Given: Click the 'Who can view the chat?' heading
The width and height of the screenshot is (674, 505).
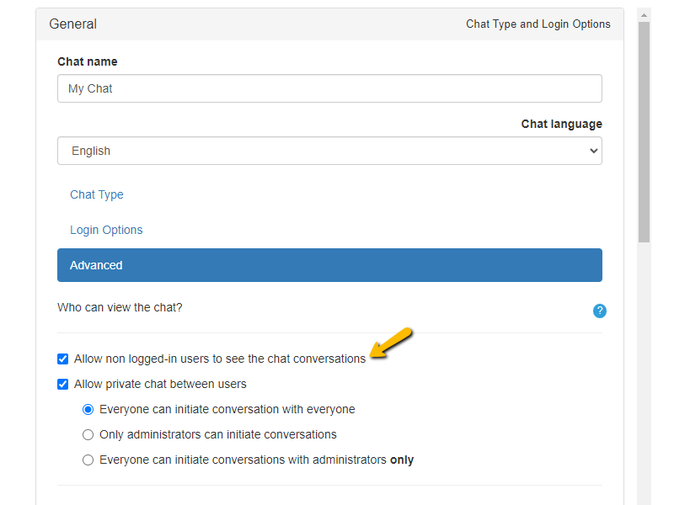Looking at the screenshot, I should click(120, 307).
